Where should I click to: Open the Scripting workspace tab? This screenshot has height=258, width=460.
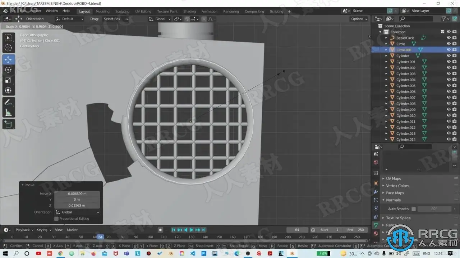click(277, 11)
